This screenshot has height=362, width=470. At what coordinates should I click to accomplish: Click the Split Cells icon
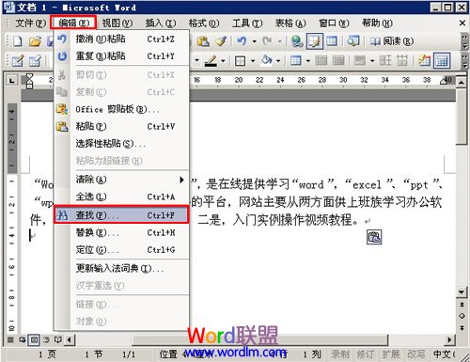click(x=338, y=60)
